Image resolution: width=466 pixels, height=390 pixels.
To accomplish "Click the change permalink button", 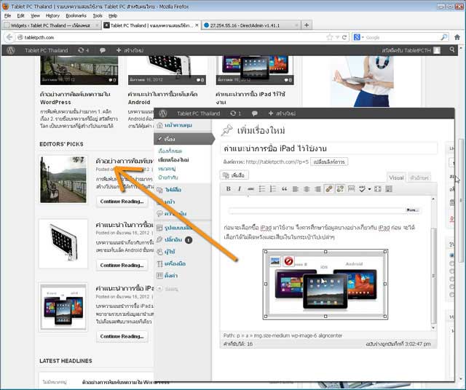I will click(x=328, y=162).
